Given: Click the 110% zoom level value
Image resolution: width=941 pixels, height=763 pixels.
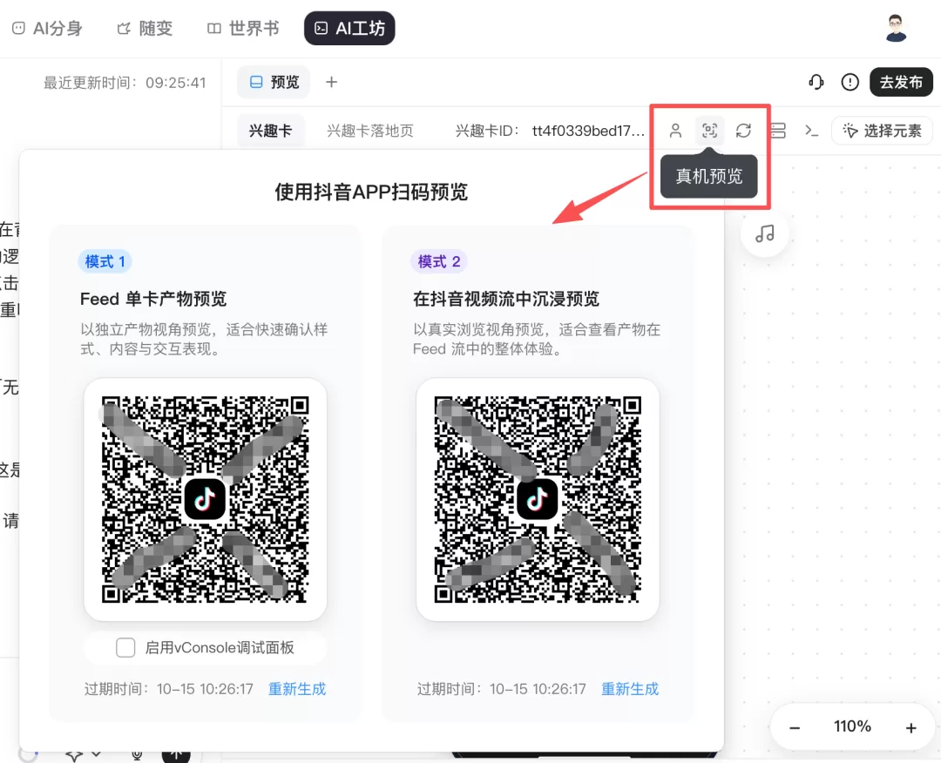Looking at the screenshot, I should click(x=852, y=726).
